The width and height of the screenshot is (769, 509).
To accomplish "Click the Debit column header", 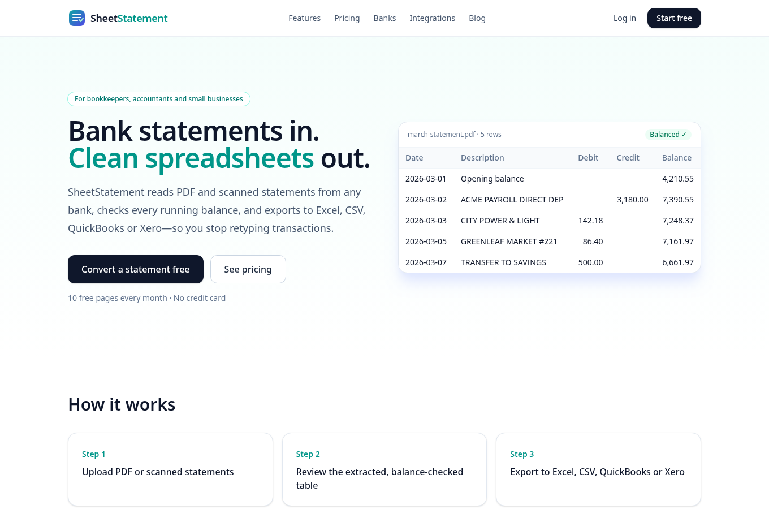I will pyautogui.click(x=588, y=158).
